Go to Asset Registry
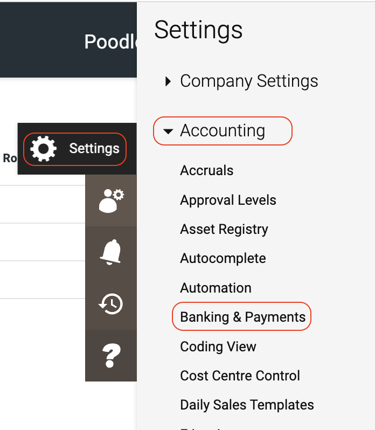 click(224, 229)
